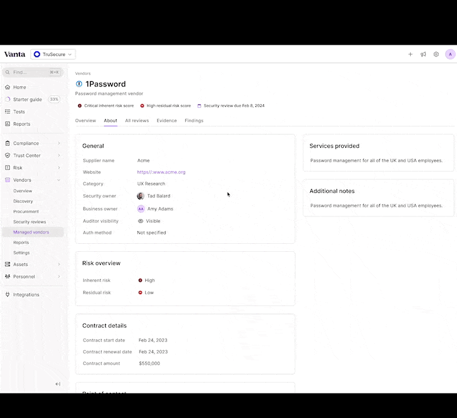Click the Home sidebar icon
The image size is (457, 418).
tap(7, 87)
